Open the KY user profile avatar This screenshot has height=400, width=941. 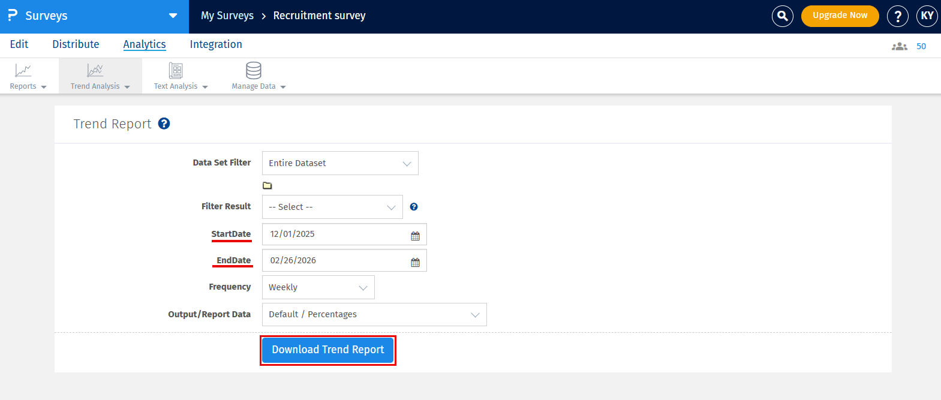[x=927, y=16]
